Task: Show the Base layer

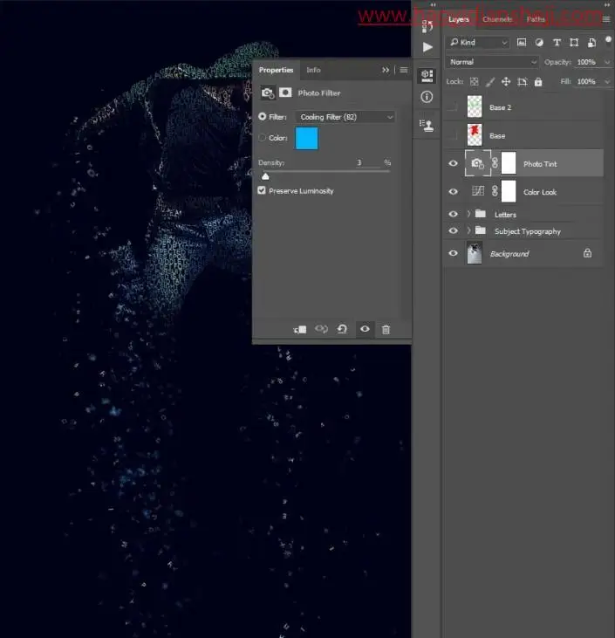Action: pyautogui.click(x=453, y=135)
